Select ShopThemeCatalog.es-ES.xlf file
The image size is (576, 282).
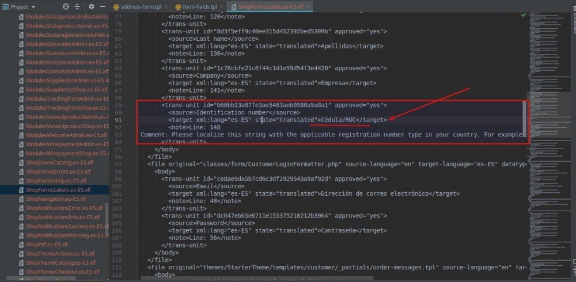[x=60, y=263]
